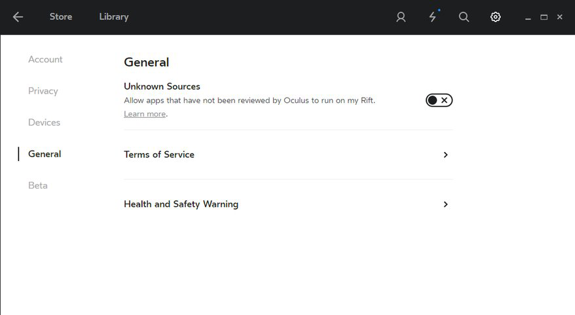Maximize the Oculus window
The image size is (575, 315).
(544, 17)
